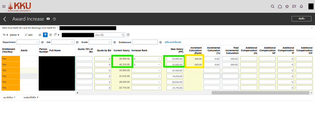The height and width of the screenshot is (135, 315).
Task: Open the hamburger navigation menu
Action: [x=4, y=6]
